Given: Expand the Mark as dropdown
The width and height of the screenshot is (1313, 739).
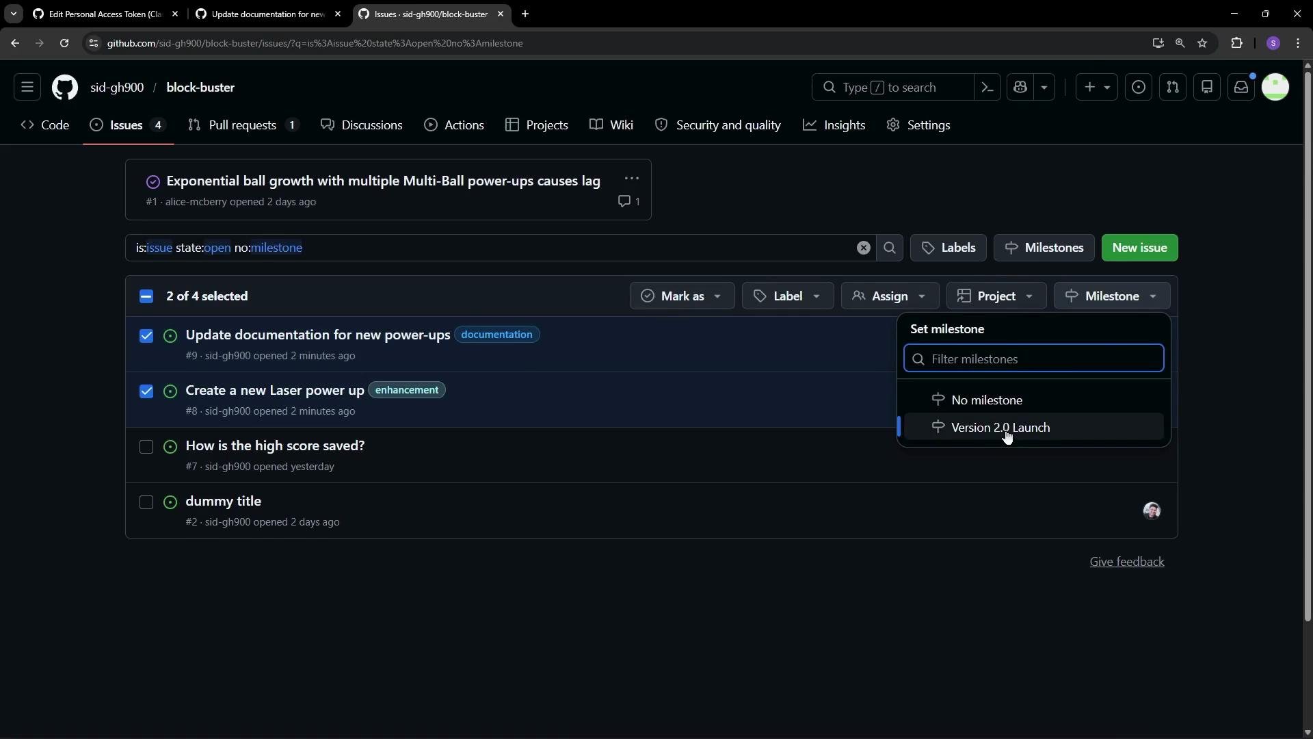Looking at the screenshot, I should click(x=682, y=296).
